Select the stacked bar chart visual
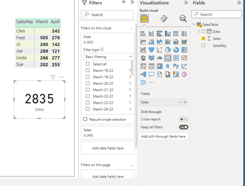The image size is (245, 186). point(143,33)
